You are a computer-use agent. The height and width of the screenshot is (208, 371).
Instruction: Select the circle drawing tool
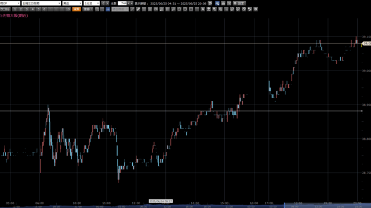pyautogui.click(x=185, y=9)
